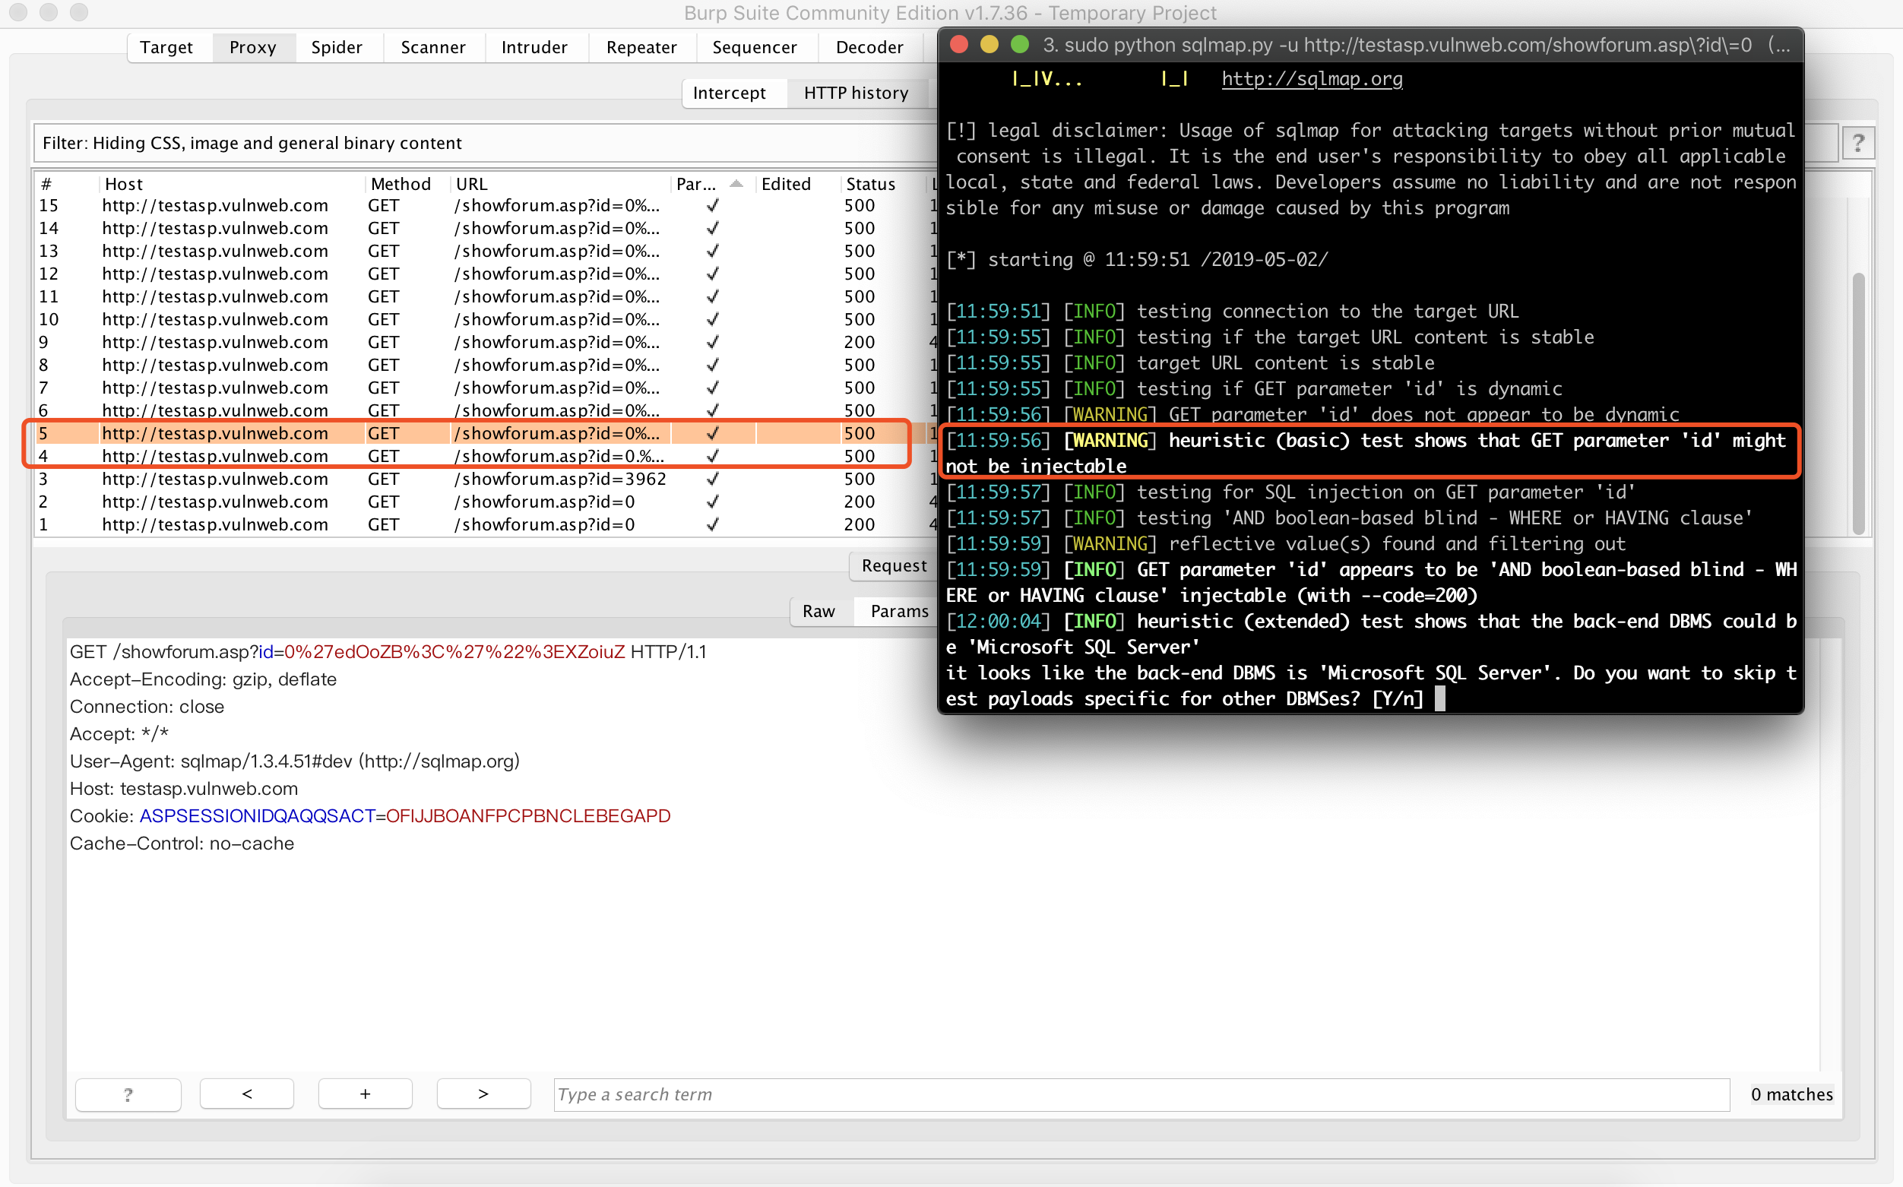This screenshot has height=1187, width=1903.
Task: Select the Intercept tab
Action: (732, 93)
